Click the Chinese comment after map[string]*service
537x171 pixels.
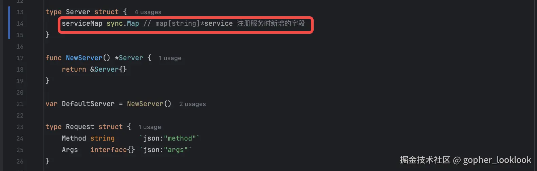click(271, 23)
